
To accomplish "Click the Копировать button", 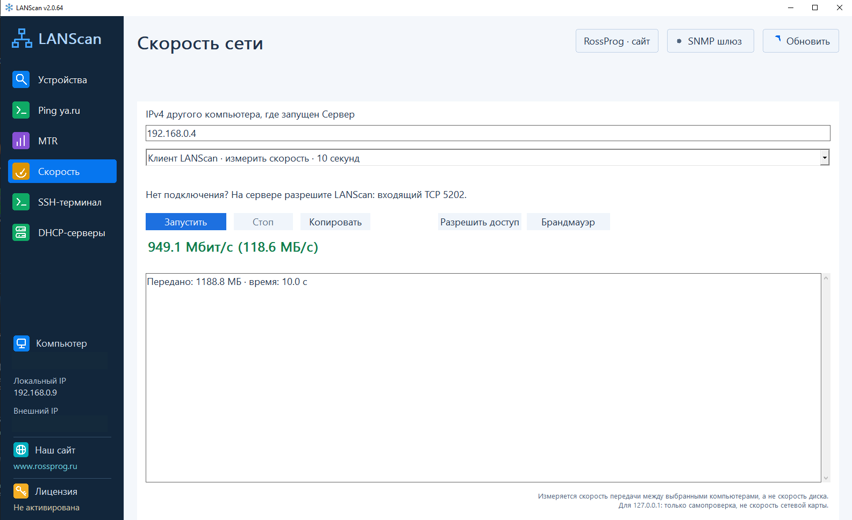I will pyautogui.click(x=335, y=222).
